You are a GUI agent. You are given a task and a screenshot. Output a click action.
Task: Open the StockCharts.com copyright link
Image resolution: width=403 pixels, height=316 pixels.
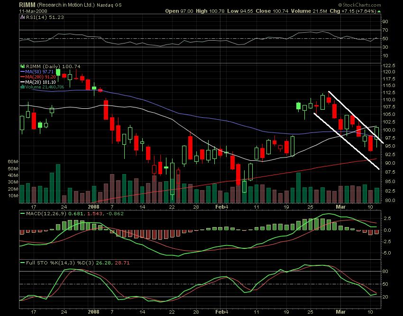coord(359,5)
